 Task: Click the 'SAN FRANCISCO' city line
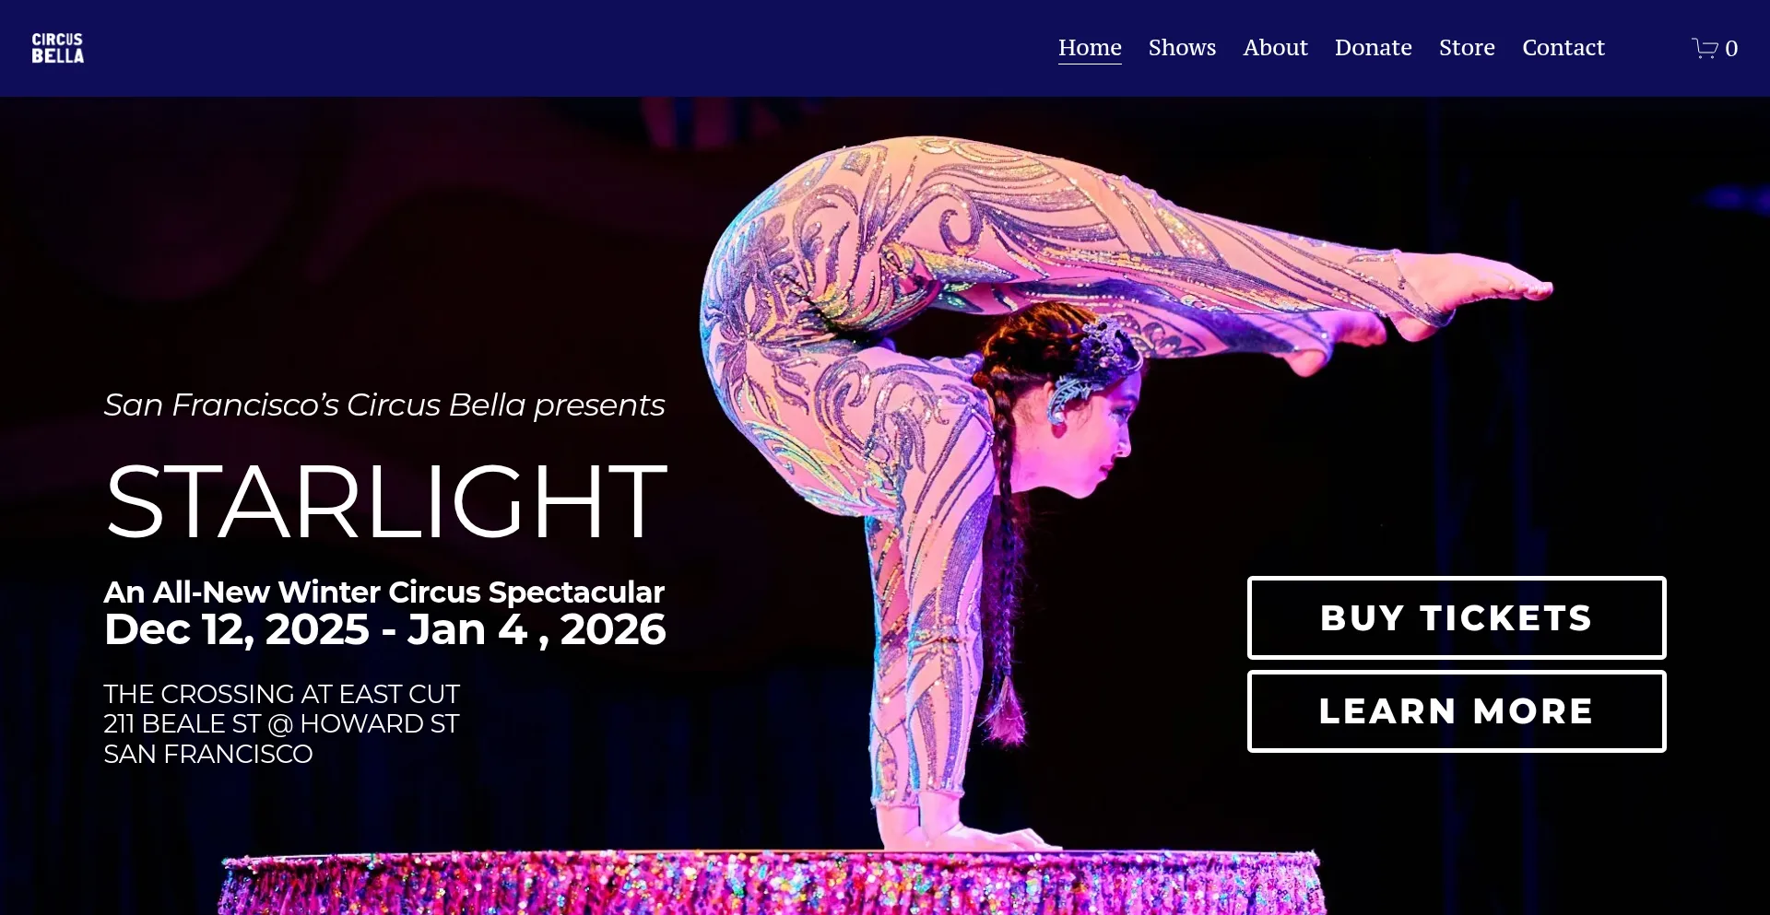point(208,755)
